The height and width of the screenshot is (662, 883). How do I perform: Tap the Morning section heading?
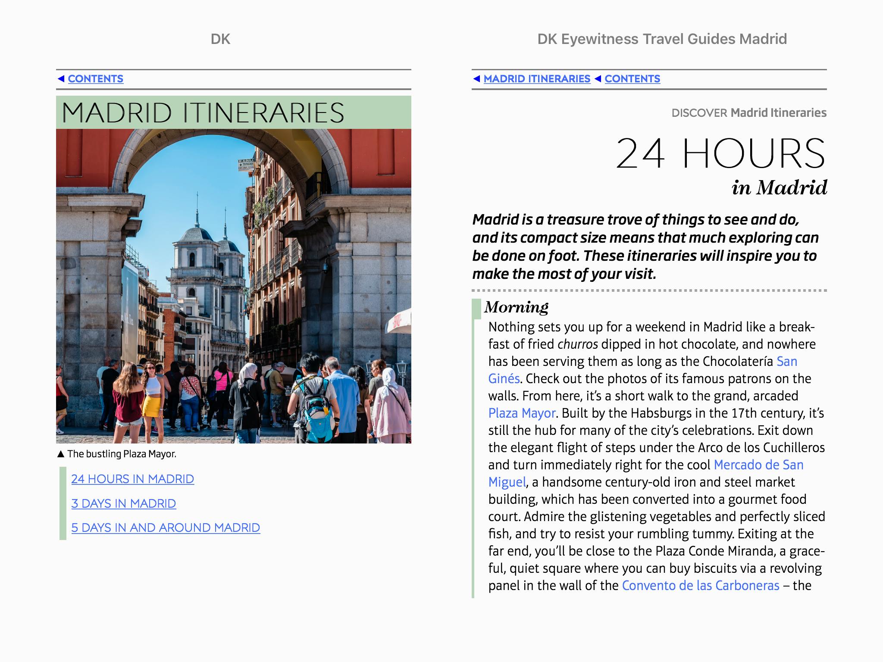[516, 307]
